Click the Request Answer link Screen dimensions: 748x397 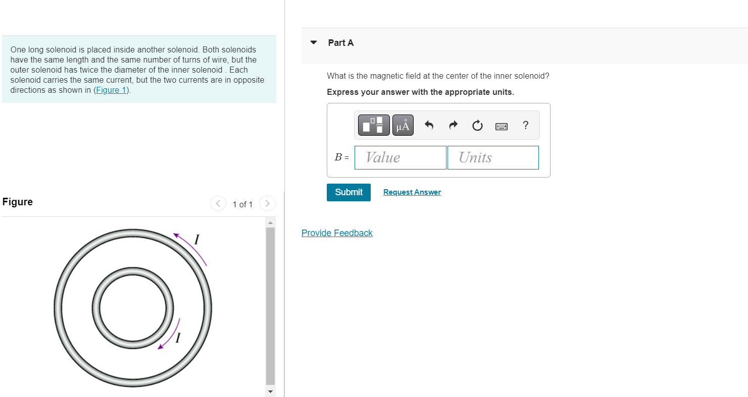(x=412, y=192)
